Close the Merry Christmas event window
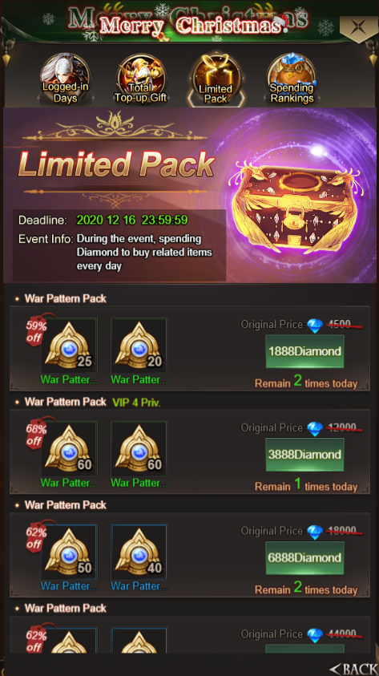Screen dimensions: 379x676 [358, 28]
